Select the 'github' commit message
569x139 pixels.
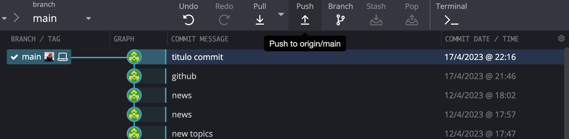click(x=184, y=76)
